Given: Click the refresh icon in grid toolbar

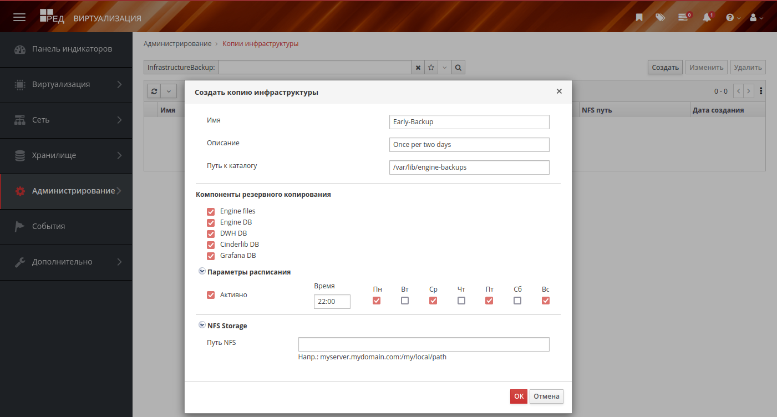Looking at the screenshot, I should (x=154, y=91).
